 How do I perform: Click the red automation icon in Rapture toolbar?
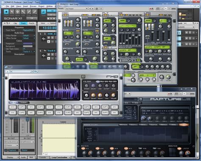pos(170,93)
